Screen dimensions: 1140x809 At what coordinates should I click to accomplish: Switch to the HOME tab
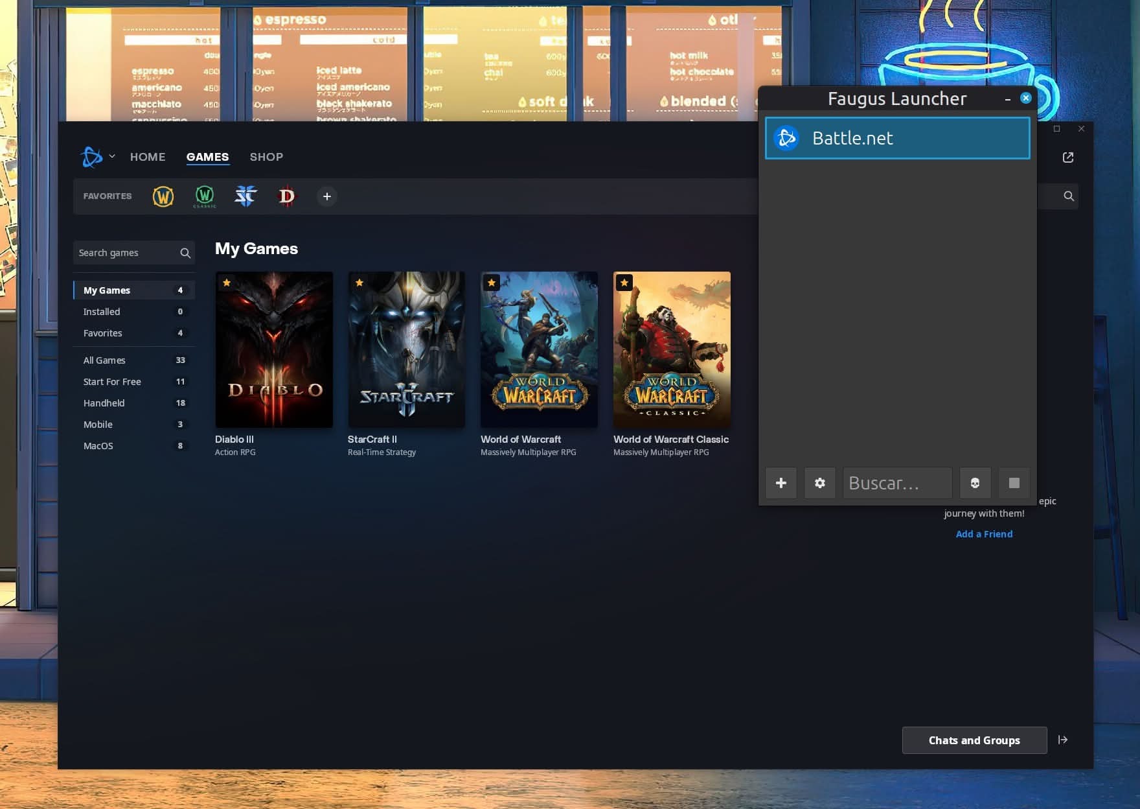[x=148, y=156]
